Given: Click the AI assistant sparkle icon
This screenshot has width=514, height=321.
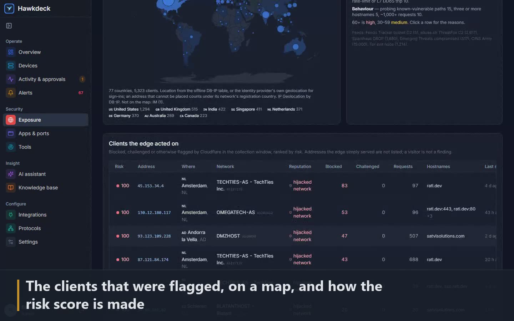Looking at the screenshot, I should (11, 174).
